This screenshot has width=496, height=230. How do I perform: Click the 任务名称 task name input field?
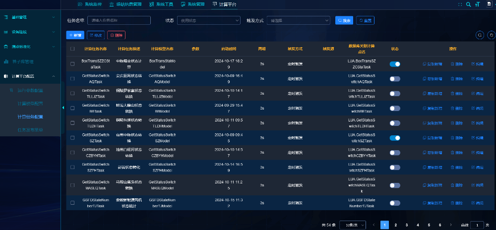pos(119,20)
